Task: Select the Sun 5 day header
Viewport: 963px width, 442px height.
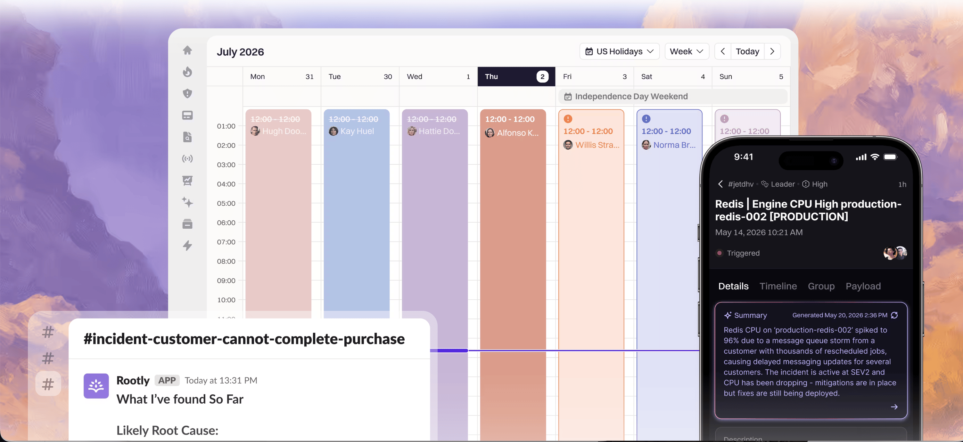Action: (751, 76)
